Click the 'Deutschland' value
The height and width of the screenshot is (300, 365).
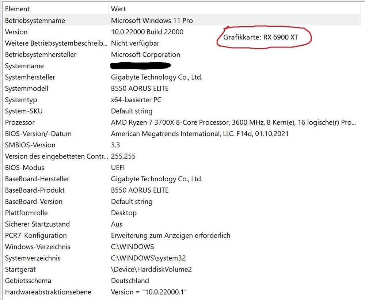(x=130, y=281)
